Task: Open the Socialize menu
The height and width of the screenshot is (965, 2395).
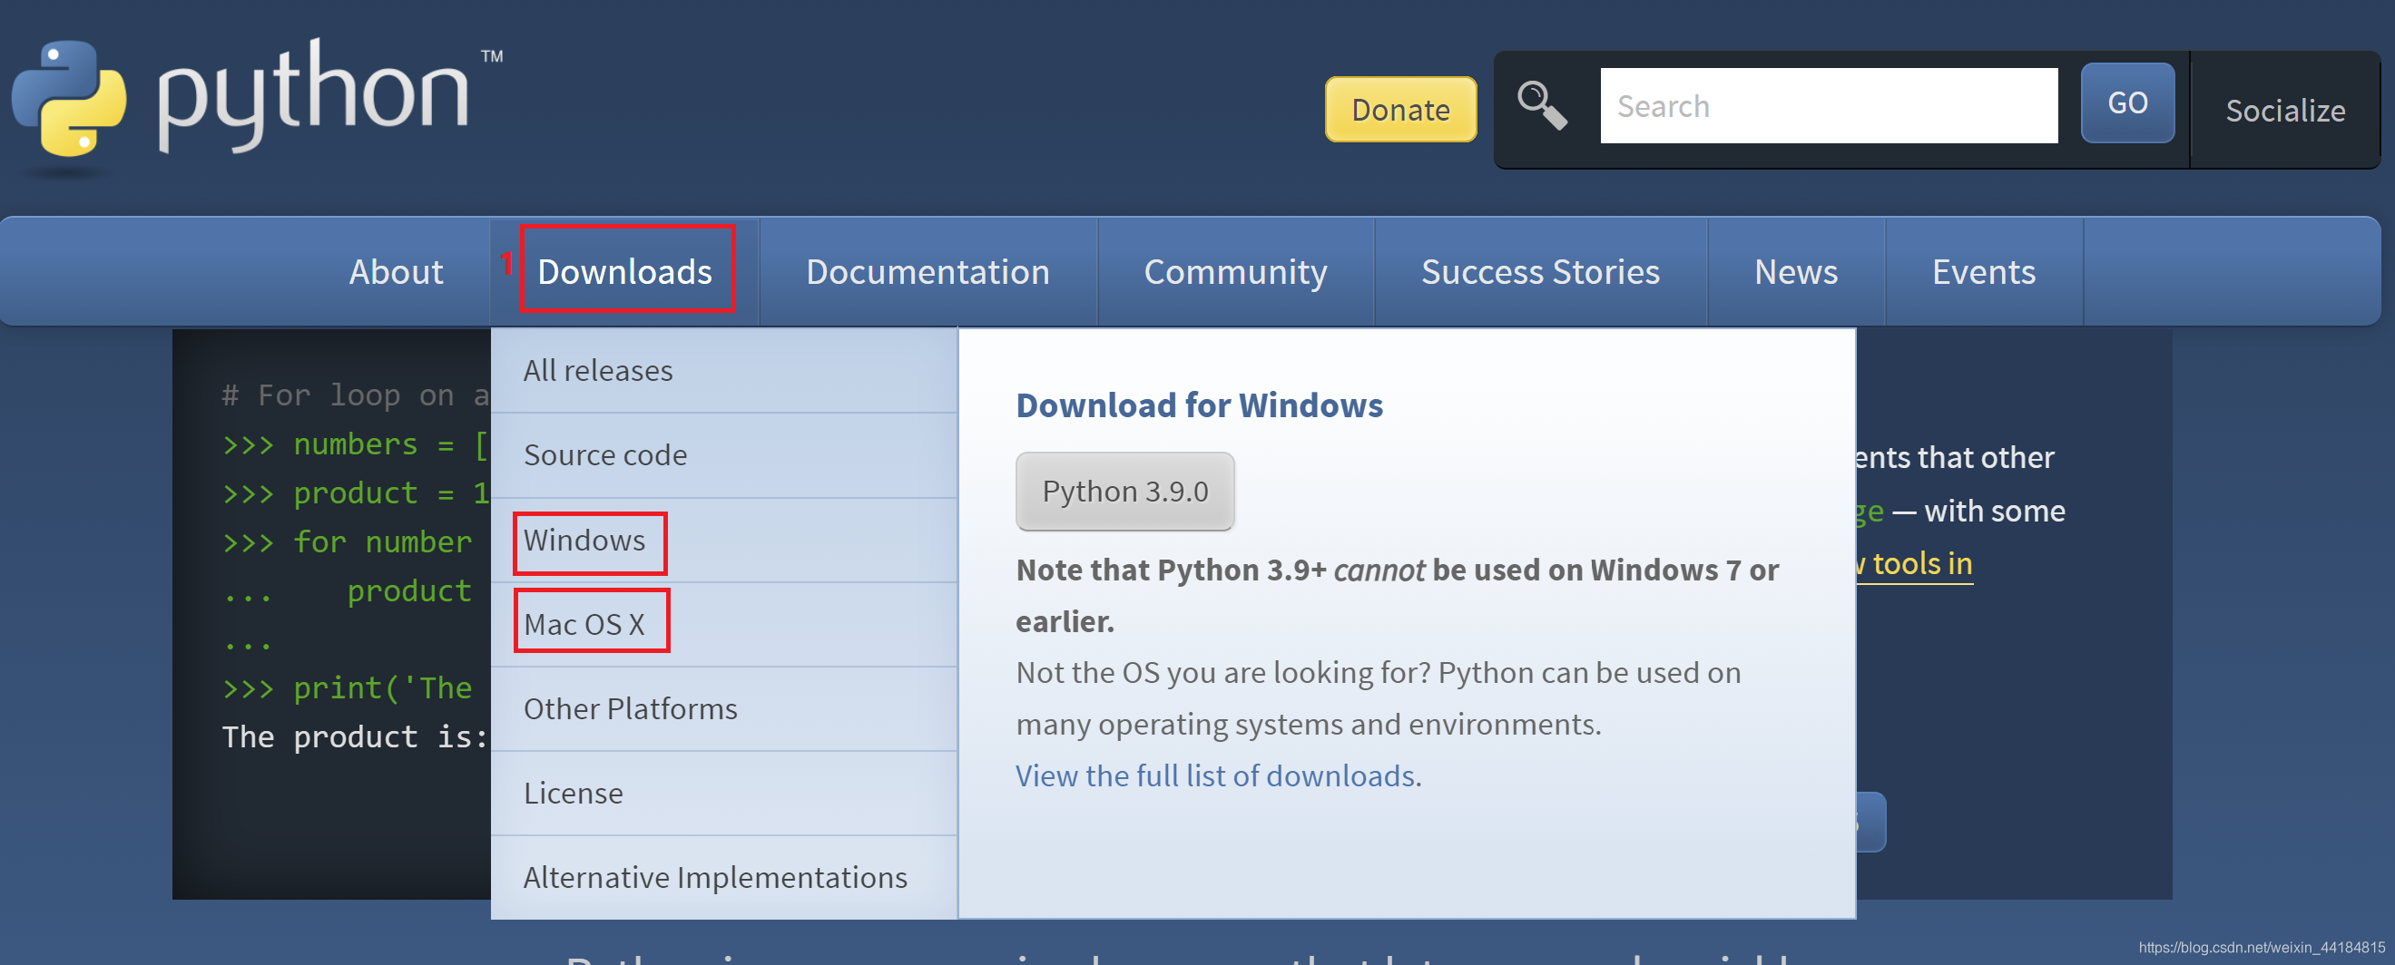Action: pos(2284,111)
